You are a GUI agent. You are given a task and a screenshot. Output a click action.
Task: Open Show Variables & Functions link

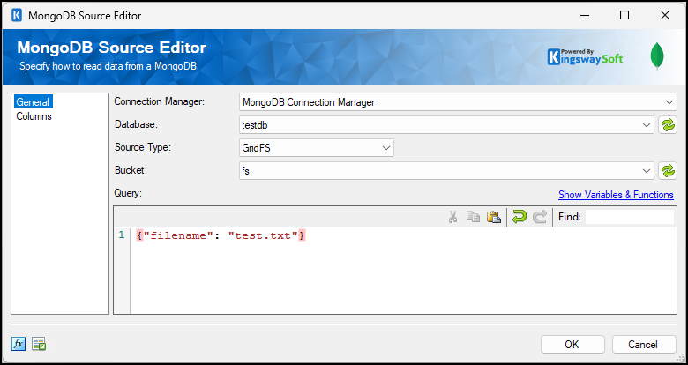coord(616,195)
